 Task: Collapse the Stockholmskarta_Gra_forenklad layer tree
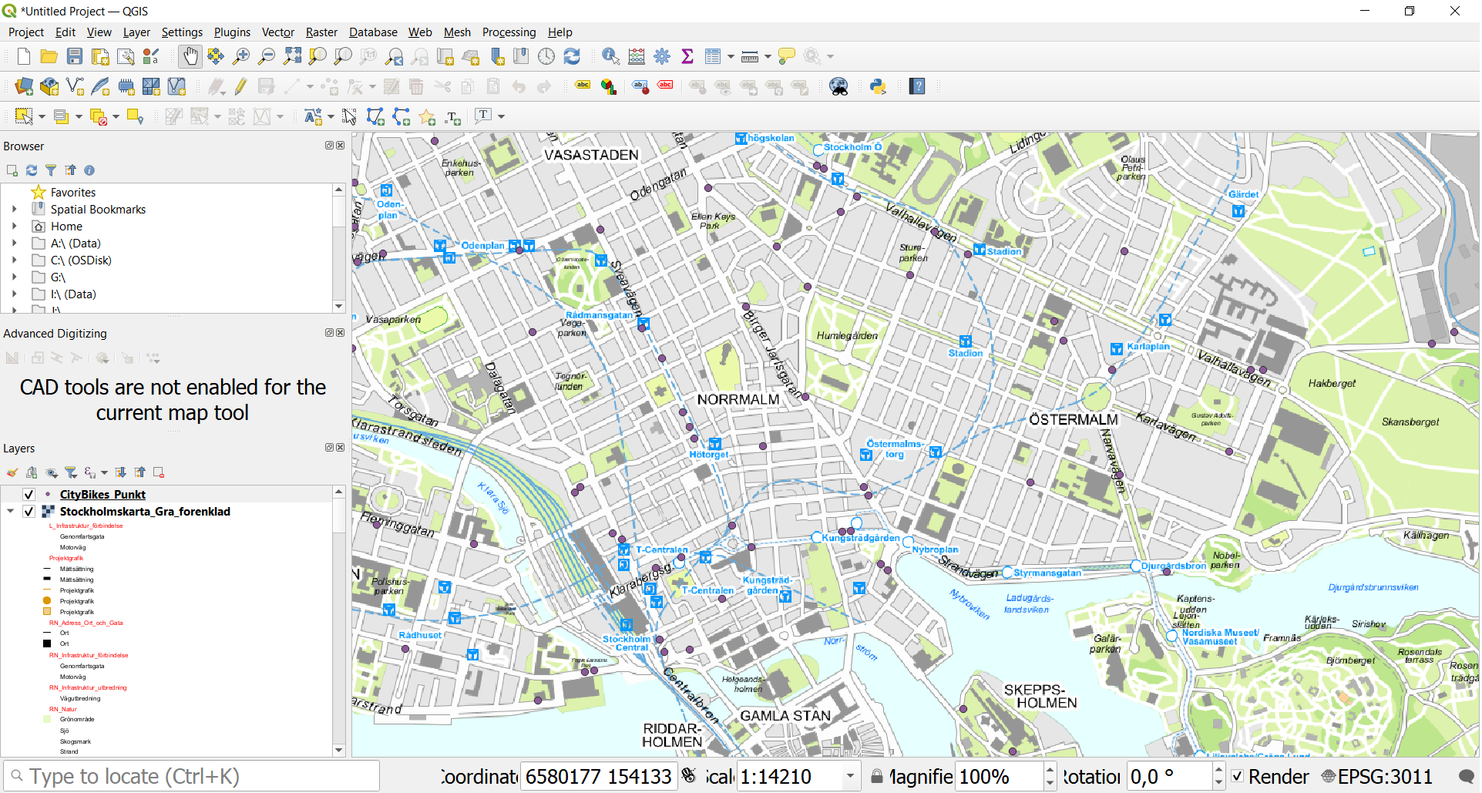(11, 512)
